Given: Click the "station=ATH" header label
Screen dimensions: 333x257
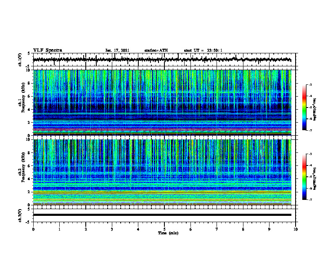Looking at the screenshot, I should 156,50.
